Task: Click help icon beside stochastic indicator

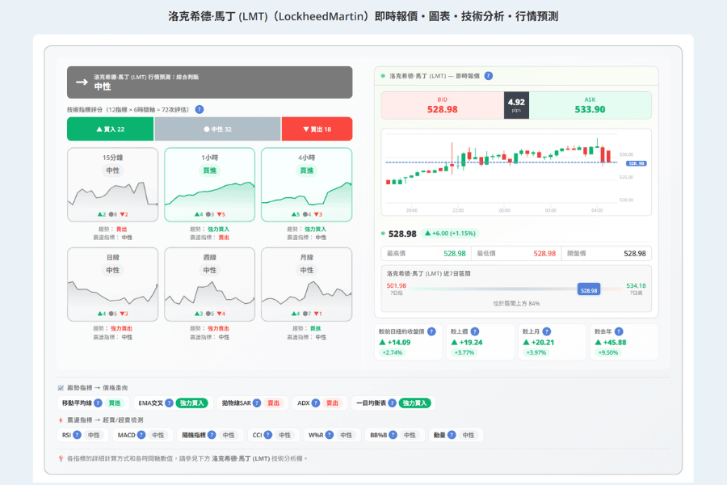Action: [x=212, y=435]
